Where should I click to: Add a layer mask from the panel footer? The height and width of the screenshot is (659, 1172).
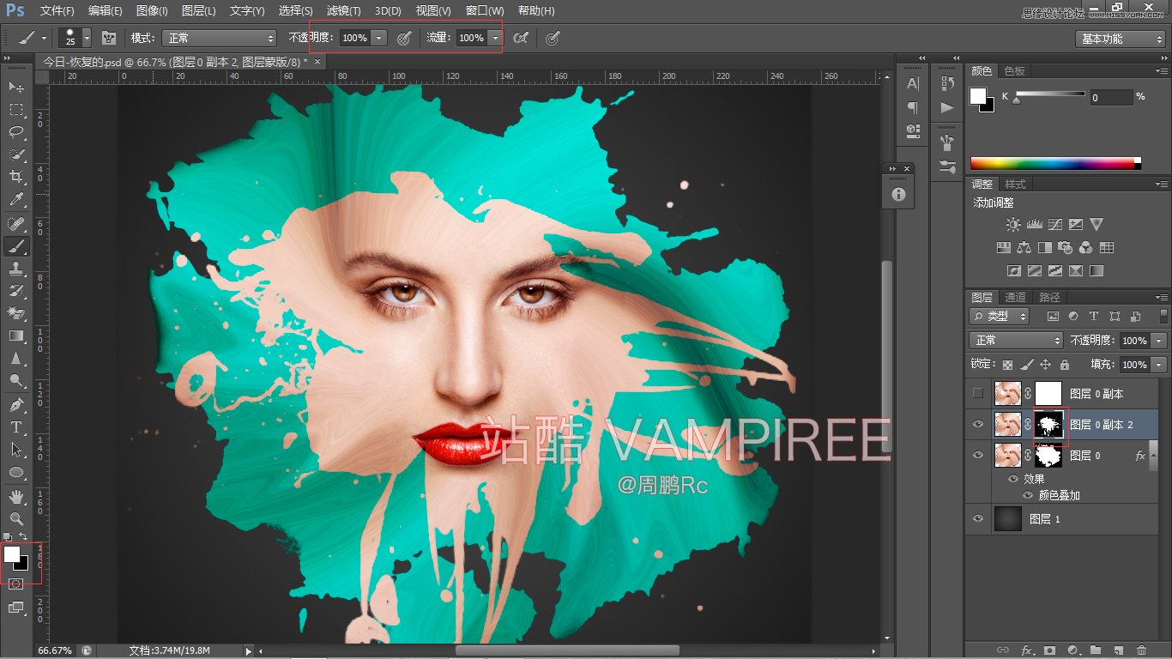[x=1048, y=650]
